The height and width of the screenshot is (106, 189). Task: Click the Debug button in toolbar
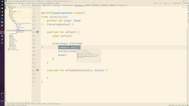coord(175,3)
